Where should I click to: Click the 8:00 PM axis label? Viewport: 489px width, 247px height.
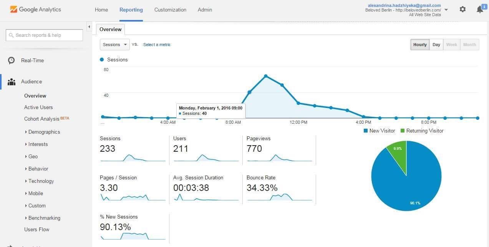[x=429, y=122]
